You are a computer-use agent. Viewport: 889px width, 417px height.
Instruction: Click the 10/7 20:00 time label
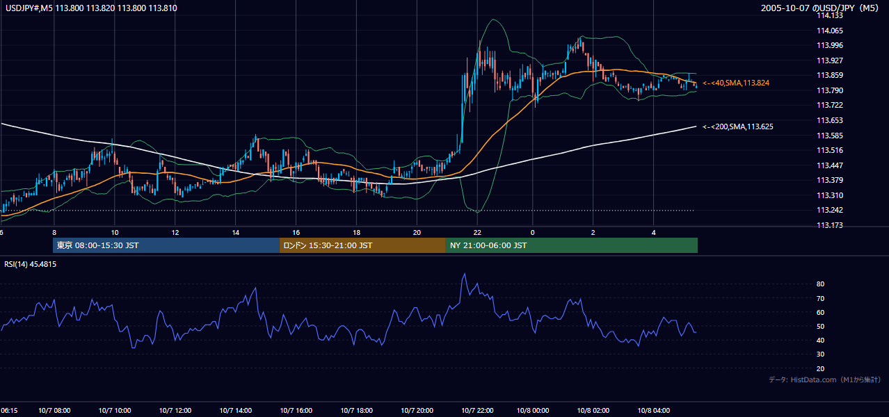[417, 410]
